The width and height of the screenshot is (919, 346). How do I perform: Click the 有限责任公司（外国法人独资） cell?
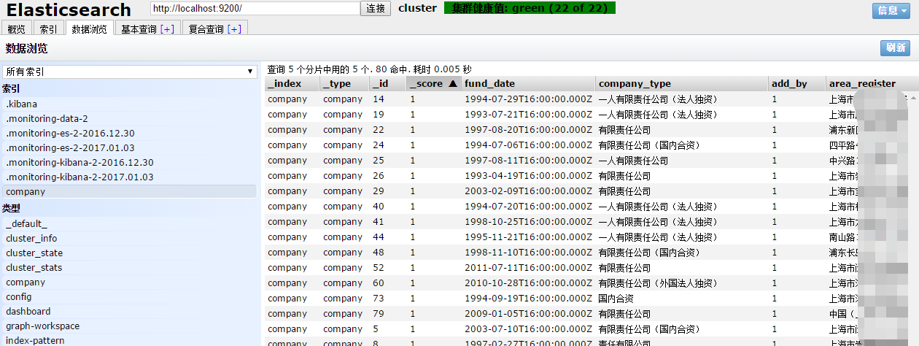pos(682,282)
